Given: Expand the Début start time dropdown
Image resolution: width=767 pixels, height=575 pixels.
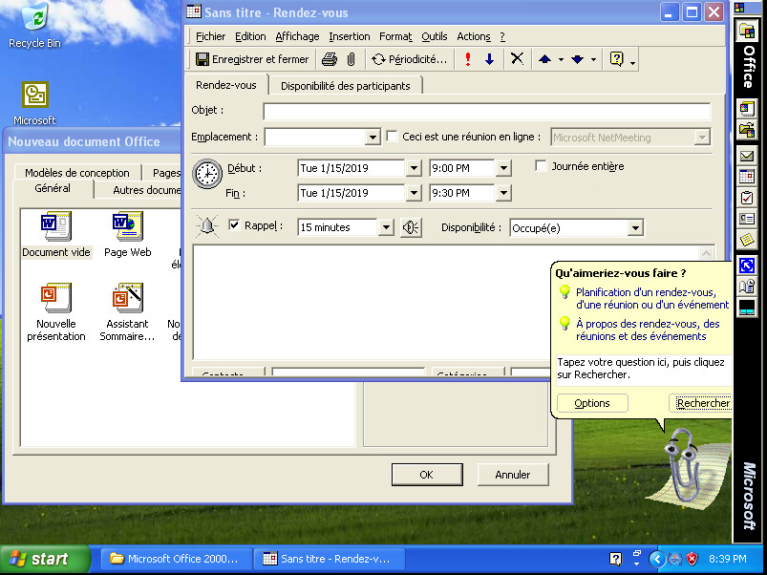Looking at the screenshot, I should click(x=503, y=168).
